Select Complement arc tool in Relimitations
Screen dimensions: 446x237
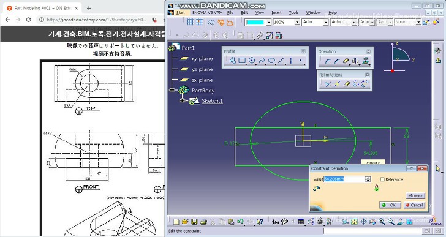pyautogui.click(x=365, y=84)
